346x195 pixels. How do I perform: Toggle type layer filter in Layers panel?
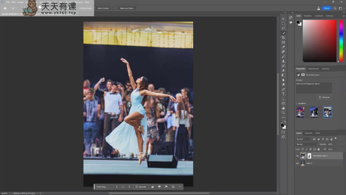click(x=323, y=139)
